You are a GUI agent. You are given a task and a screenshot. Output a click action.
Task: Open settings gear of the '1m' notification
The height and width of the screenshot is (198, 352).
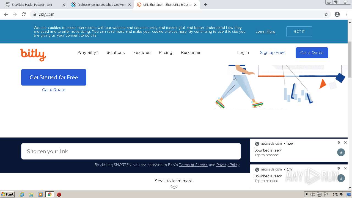339,168
